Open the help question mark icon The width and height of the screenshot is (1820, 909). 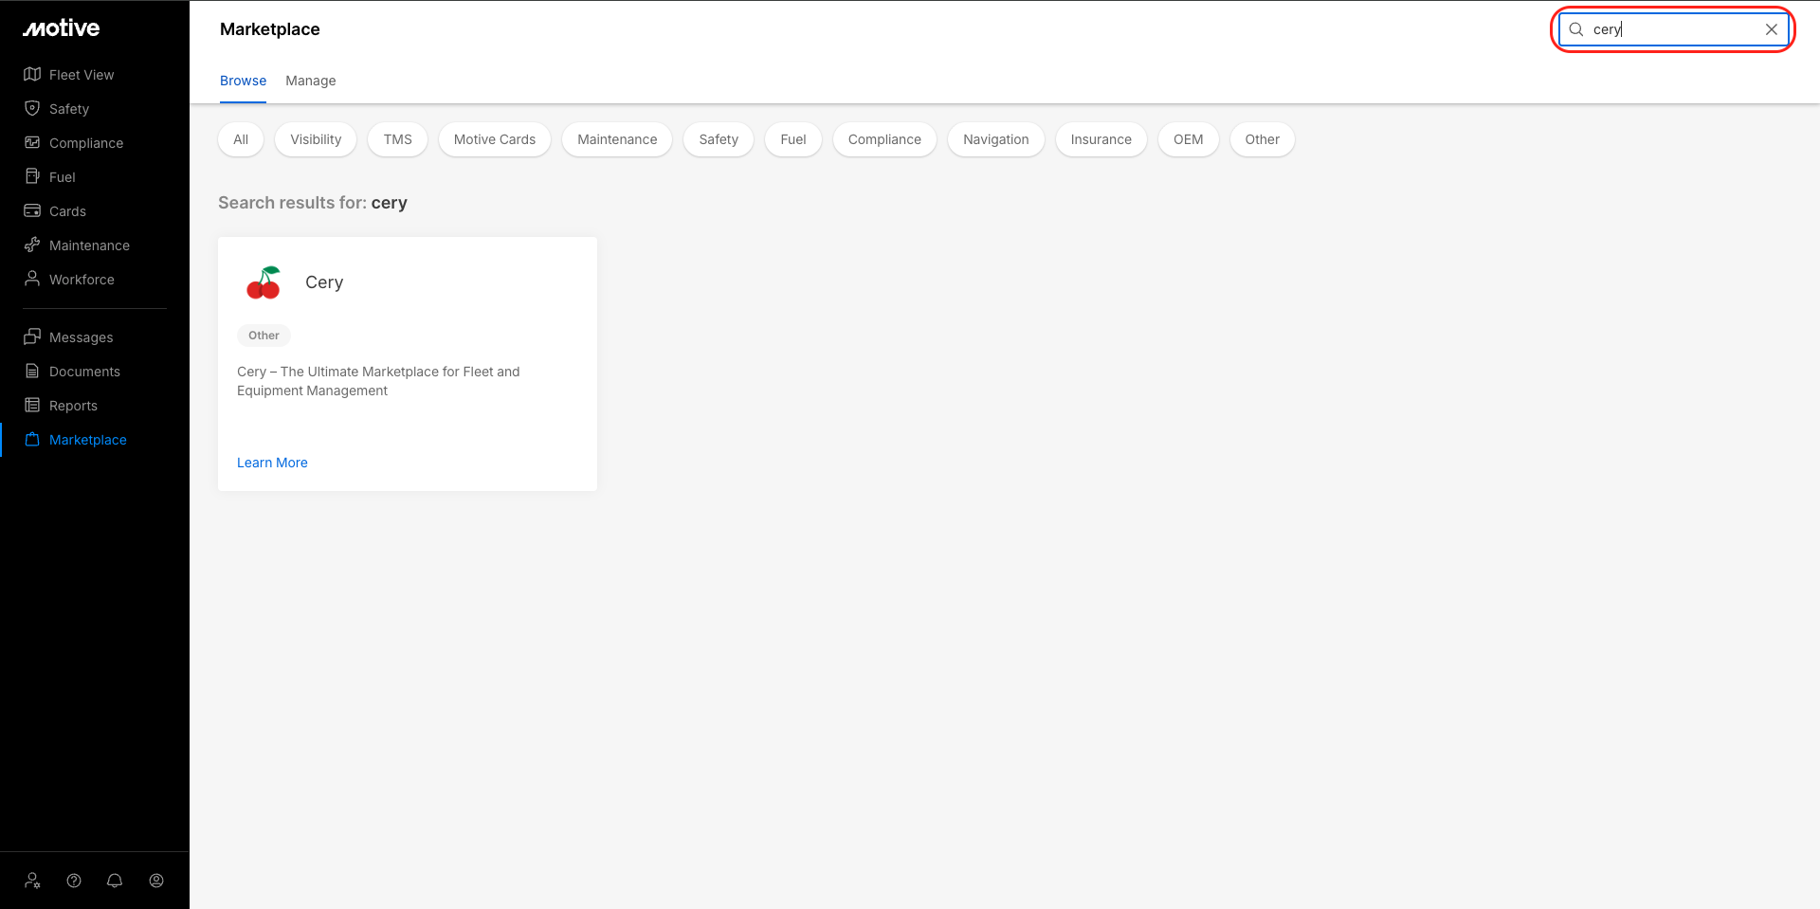[x=74, y=881]
